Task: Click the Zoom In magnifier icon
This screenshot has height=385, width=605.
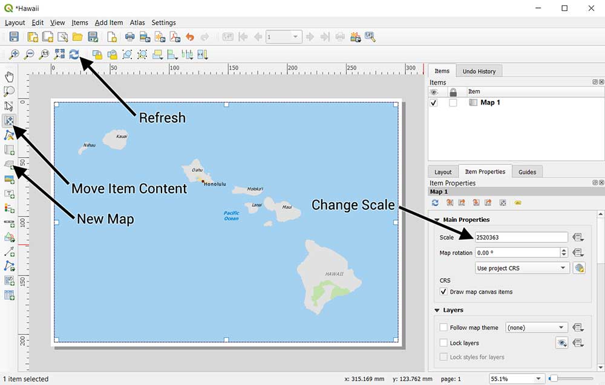Action: click(14, 54)
